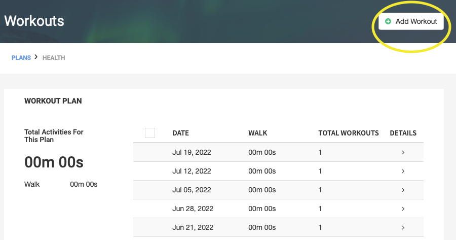Click total workouts count for Jul 19

320,152
